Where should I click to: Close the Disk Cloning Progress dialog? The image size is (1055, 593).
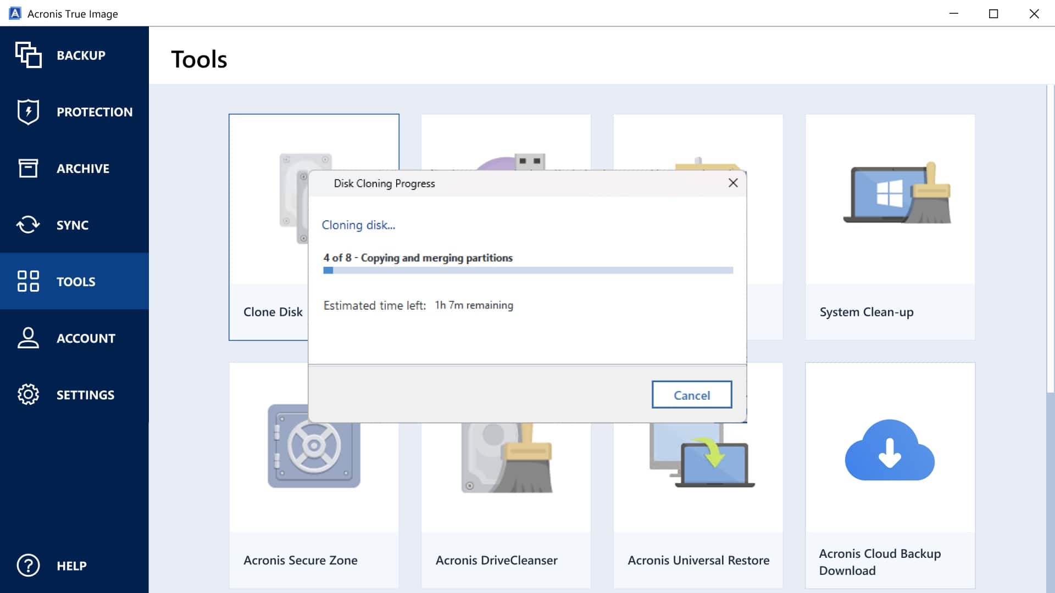point(734,183)
